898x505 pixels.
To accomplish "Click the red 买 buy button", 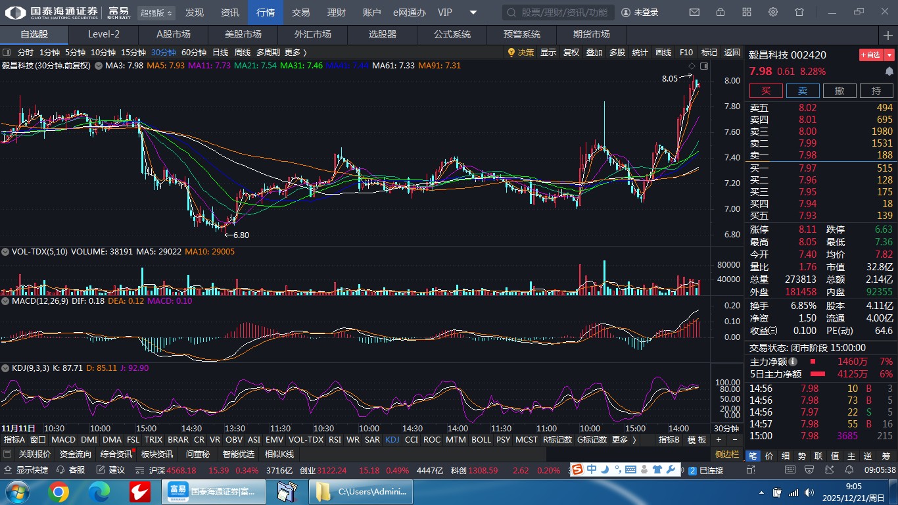I will tap(766, 91).
